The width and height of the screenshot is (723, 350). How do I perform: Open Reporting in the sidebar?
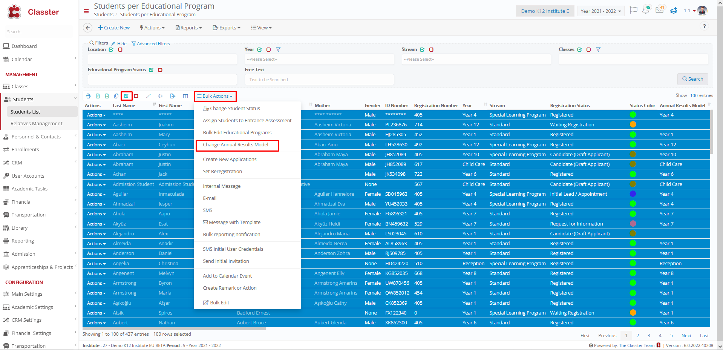tap(23, 241)
